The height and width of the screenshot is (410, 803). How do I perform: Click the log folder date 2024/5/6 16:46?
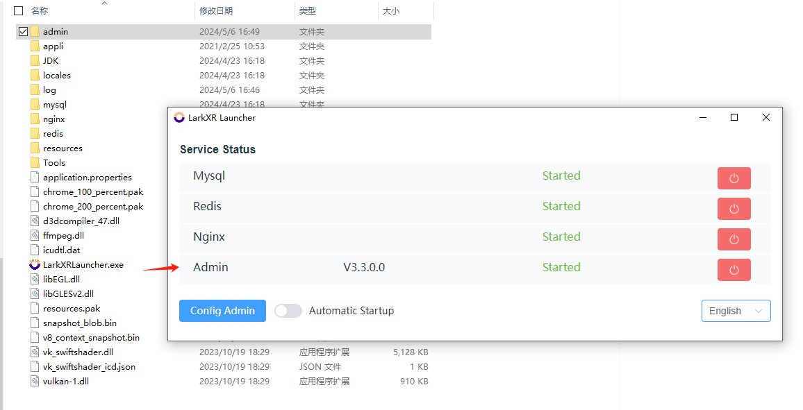[x=229, y=90]
